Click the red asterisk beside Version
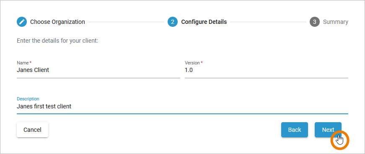Screen dimensions: 365x154 202,63
